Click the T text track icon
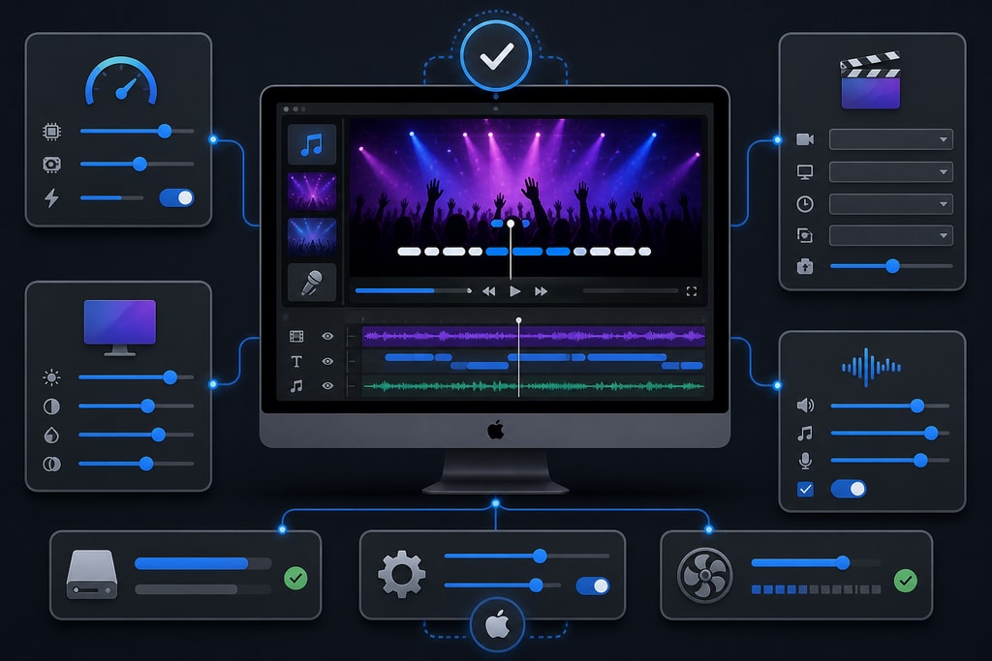The width and height of the screenshot is (992, 661). point(296,361)
